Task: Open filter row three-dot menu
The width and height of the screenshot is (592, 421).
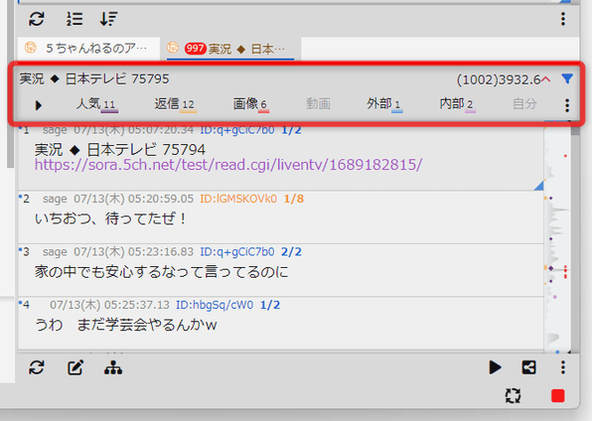Action: 567,105
